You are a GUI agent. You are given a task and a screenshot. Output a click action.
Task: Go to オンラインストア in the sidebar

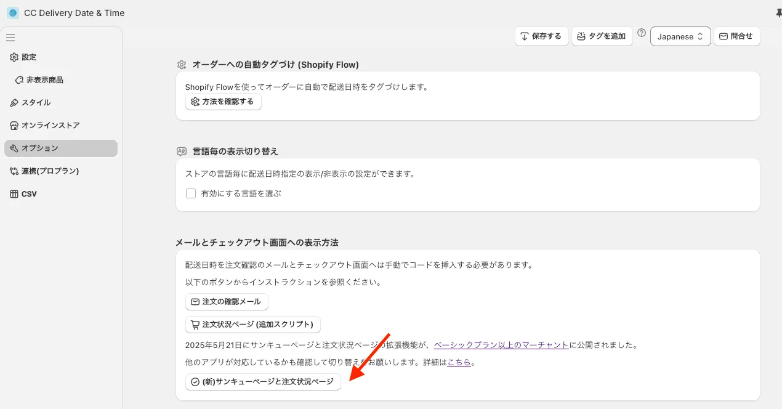click(x=50, y=126)
